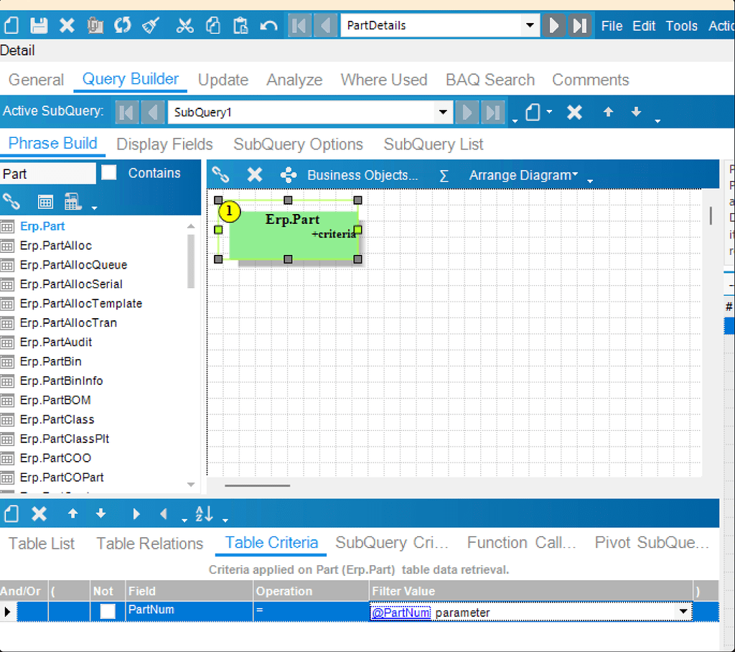Screen dimensions: 735x652
Task: Open the PartDetails query dropdown
Action: click(530, 25)
